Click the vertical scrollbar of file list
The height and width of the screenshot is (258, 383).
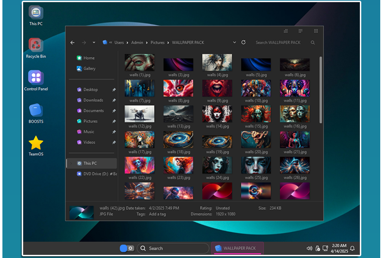pyautogui.click(x=321, y=90)
